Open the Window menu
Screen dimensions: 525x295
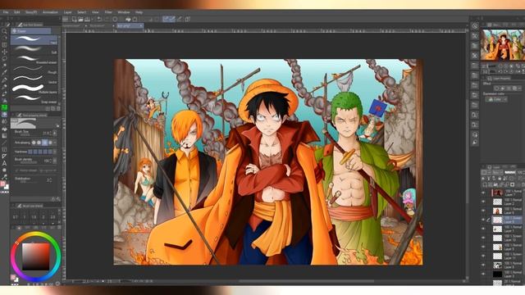pos(124,12)
